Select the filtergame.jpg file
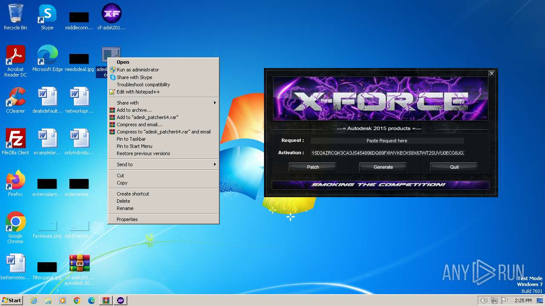545x306 pixels. click(x=47, y=270)
